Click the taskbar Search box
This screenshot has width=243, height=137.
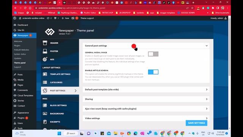[x=71, y=134]
